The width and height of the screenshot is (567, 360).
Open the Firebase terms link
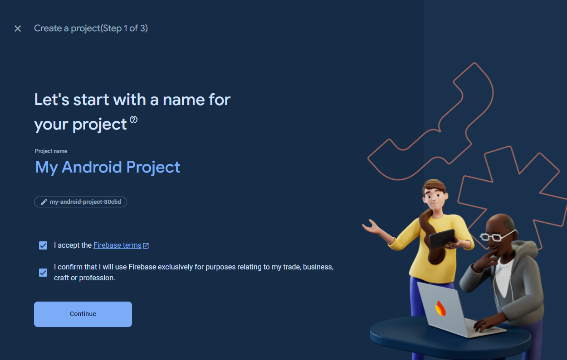(x=117, y=245)
